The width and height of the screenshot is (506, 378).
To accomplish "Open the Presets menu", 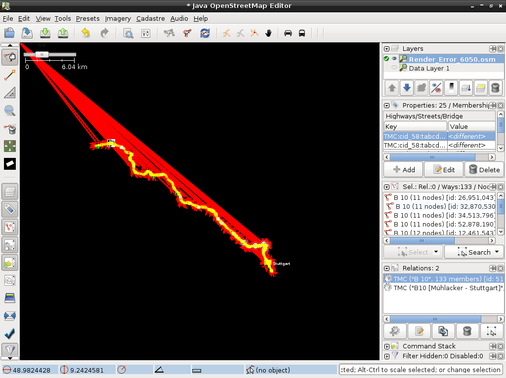I will 87,18.
